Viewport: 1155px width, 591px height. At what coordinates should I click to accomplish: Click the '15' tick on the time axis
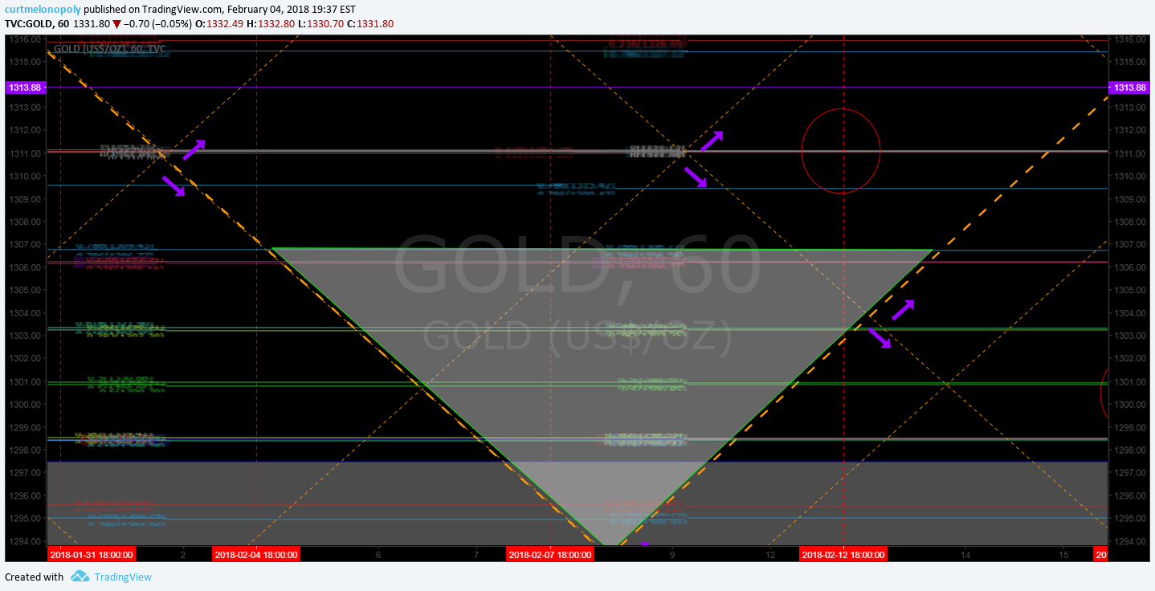pos(1063,555)
